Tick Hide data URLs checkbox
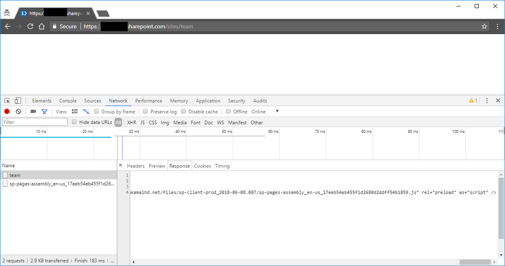505x266 pixels. pyautogui.click(x=74, y=122)
